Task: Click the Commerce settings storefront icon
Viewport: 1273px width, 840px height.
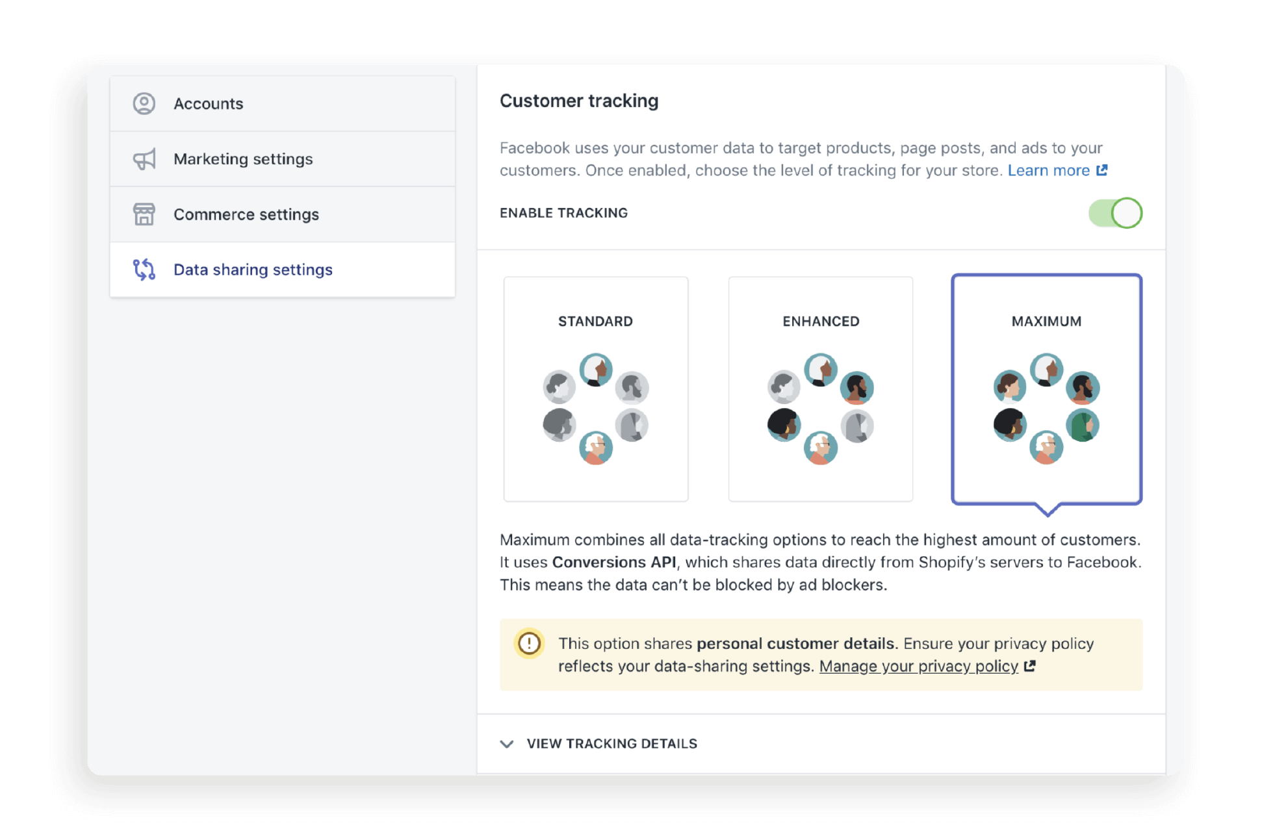Action: 144,214
